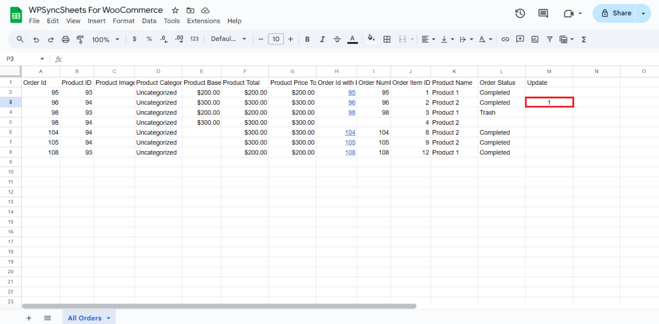Expand the Name box dropdown arrow
This screenshot has height=324, width=659.
point(42,59)
